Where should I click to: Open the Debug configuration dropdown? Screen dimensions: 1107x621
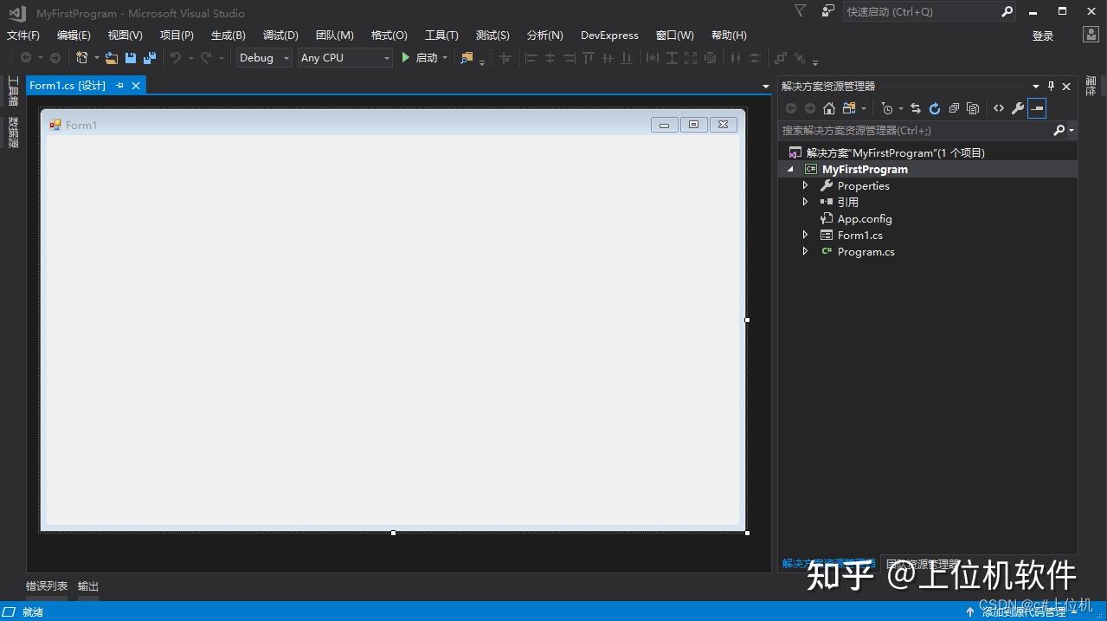coord(287,58)
